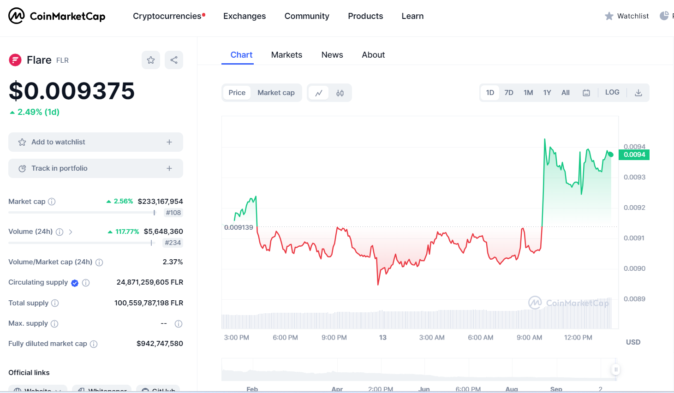Image resolution: width=674 pixels, height=393 pixels.
Task: Select Market cap chart mode
Action: [276, 93]
